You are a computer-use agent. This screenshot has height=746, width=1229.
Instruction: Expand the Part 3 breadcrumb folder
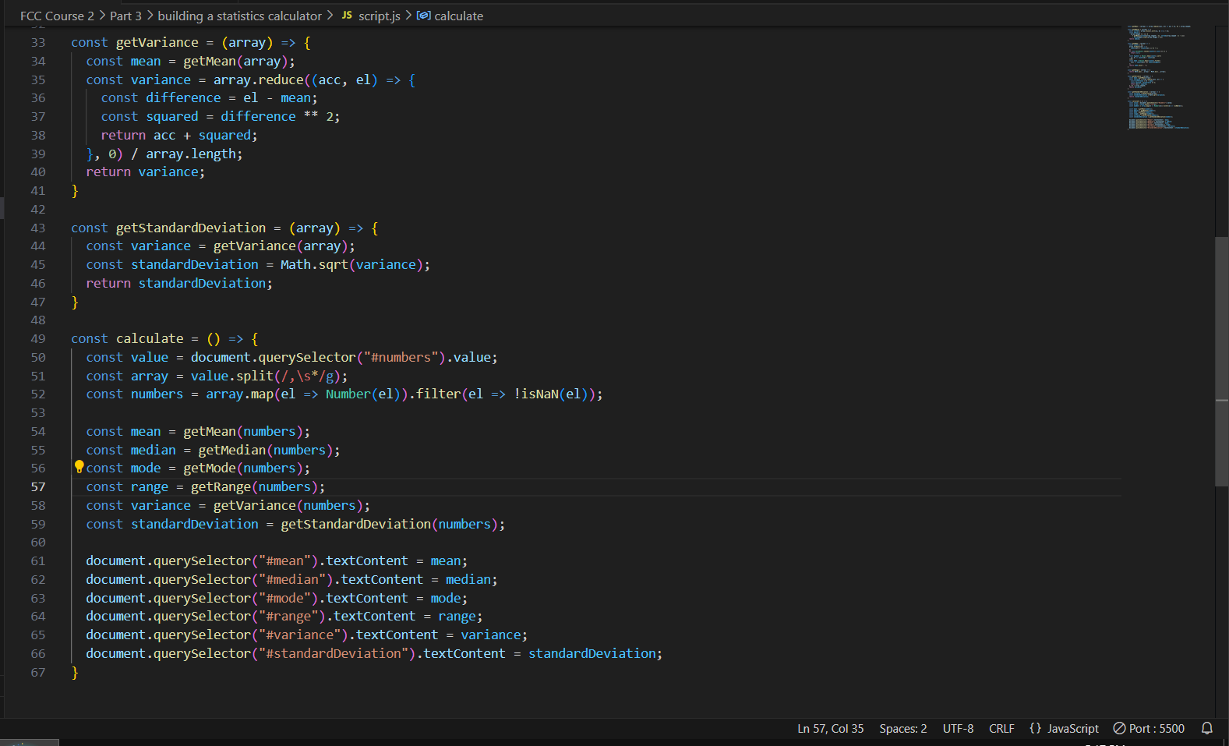tap(125, 16)
